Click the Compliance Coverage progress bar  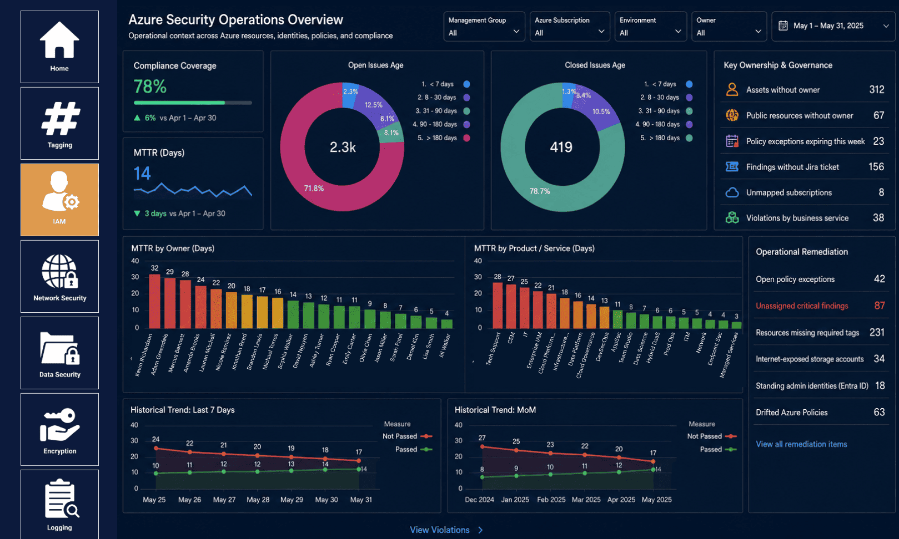(193, 103)
